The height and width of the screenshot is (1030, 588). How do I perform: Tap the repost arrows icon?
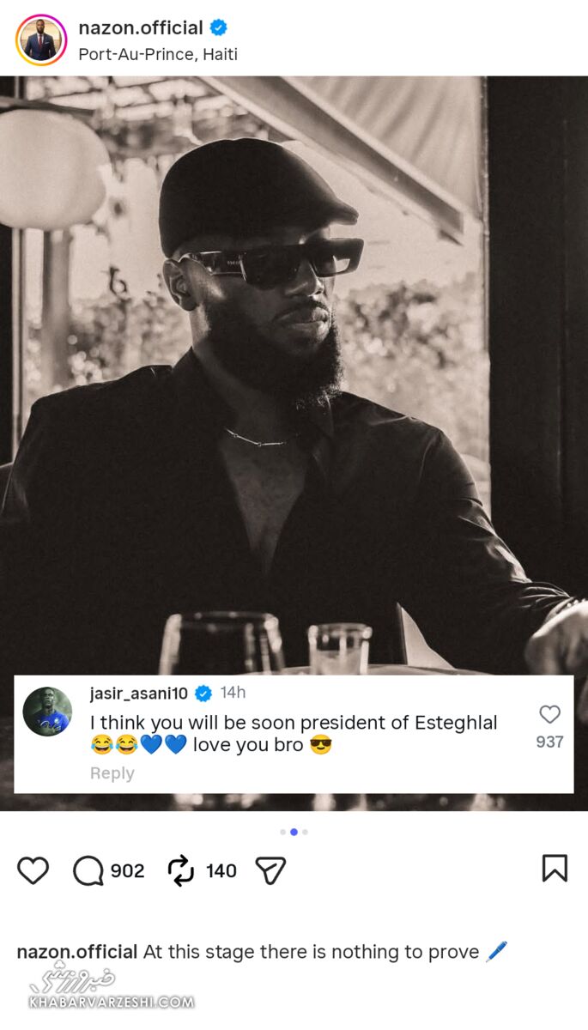[x=181, y=870]
